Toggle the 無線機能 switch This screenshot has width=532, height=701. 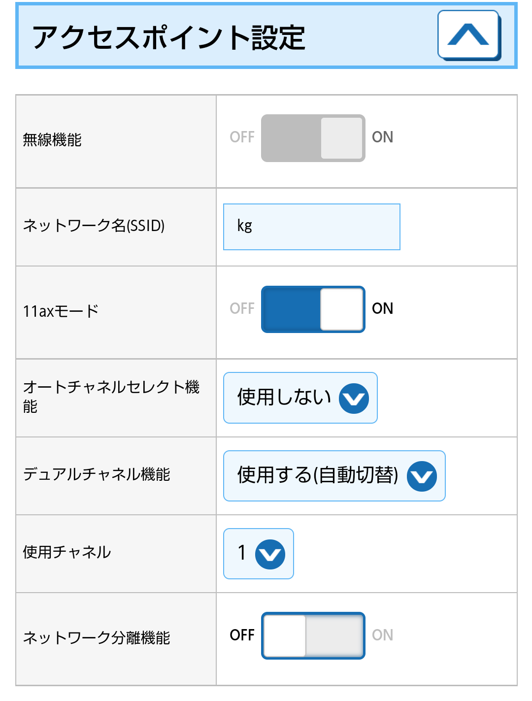tap(313, 138)
